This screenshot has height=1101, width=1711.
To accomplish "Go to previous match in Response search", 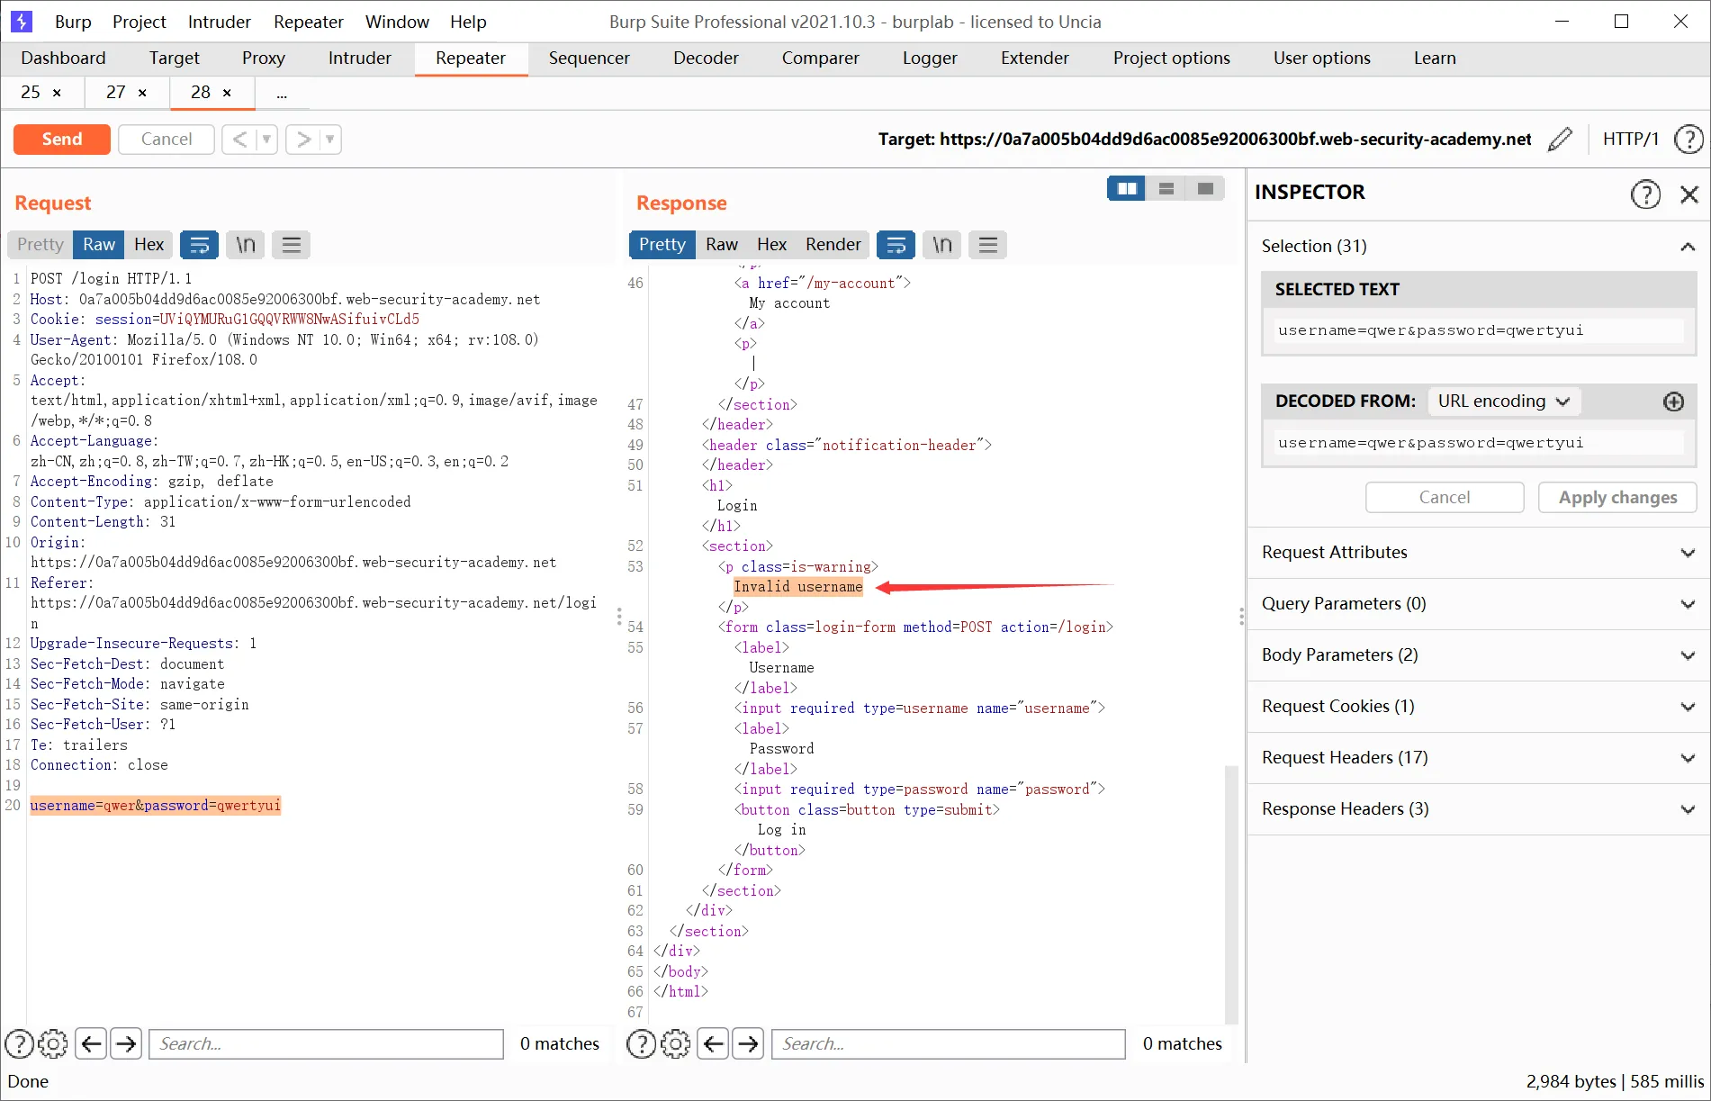I will (713, 1043).
